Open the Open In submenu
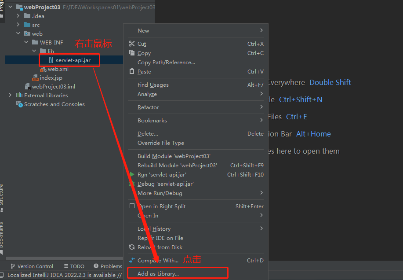Image resolution: width=403 pixels, height=280 pixels. click(x=196, y=215)
